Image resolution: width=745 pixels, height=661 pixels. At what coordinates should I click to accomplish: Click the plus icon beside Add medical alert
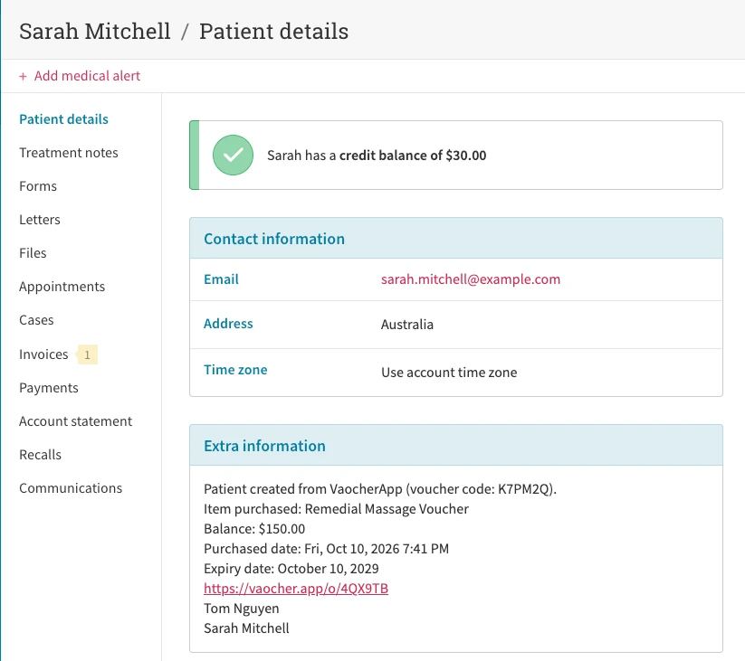(23, 76)
